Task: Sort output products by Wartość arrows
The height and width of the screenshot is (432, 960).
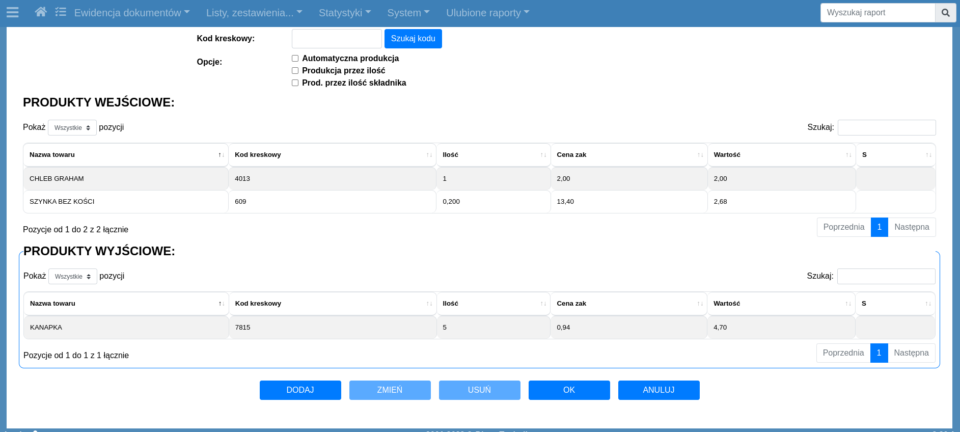Action: 848,304
